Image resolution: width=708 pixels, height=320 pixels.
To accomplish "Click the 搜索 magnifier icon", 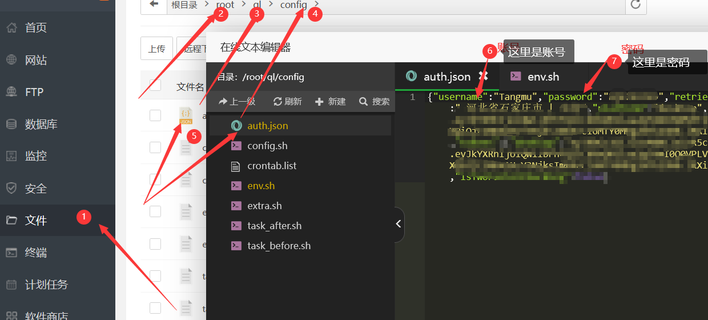I will 363,101.
